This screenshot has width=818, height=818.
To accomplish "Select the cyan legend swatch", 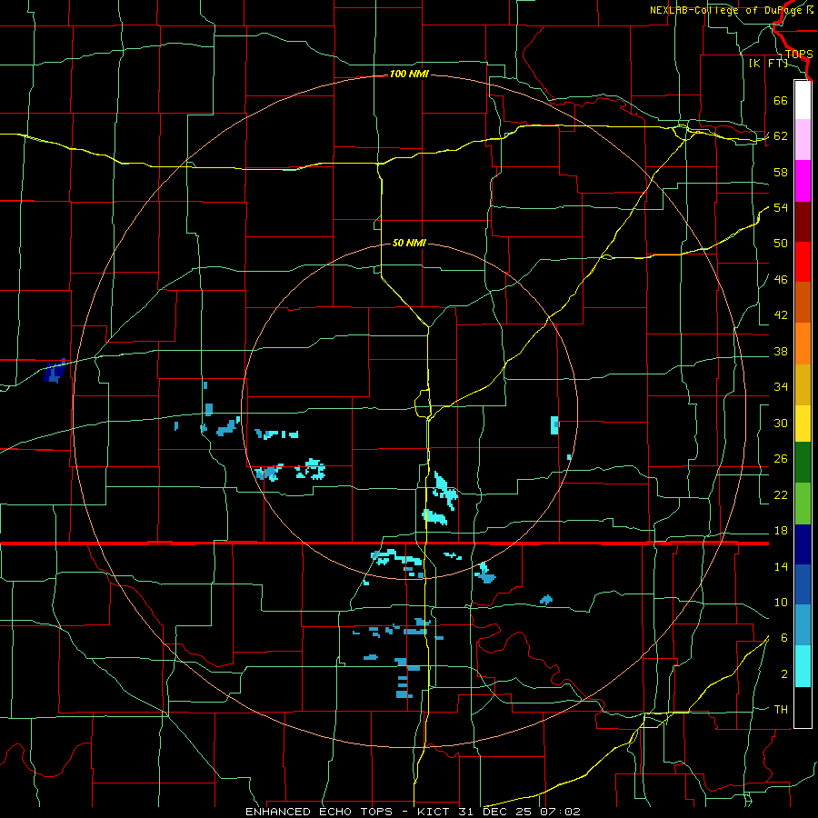I will coord(803,666).
